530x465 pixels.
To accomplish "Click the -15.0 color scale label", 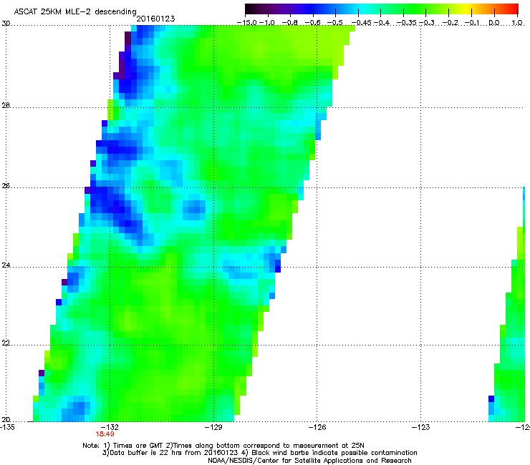I will click(x=247, y=23).
